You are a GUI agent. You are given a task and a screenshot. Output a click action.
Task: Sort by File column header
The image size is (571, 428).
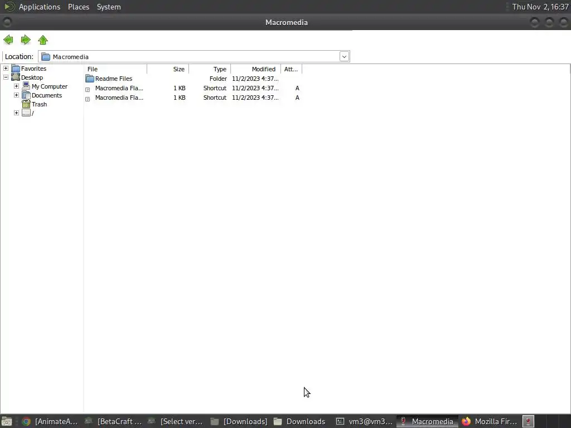tap(115, 69)
